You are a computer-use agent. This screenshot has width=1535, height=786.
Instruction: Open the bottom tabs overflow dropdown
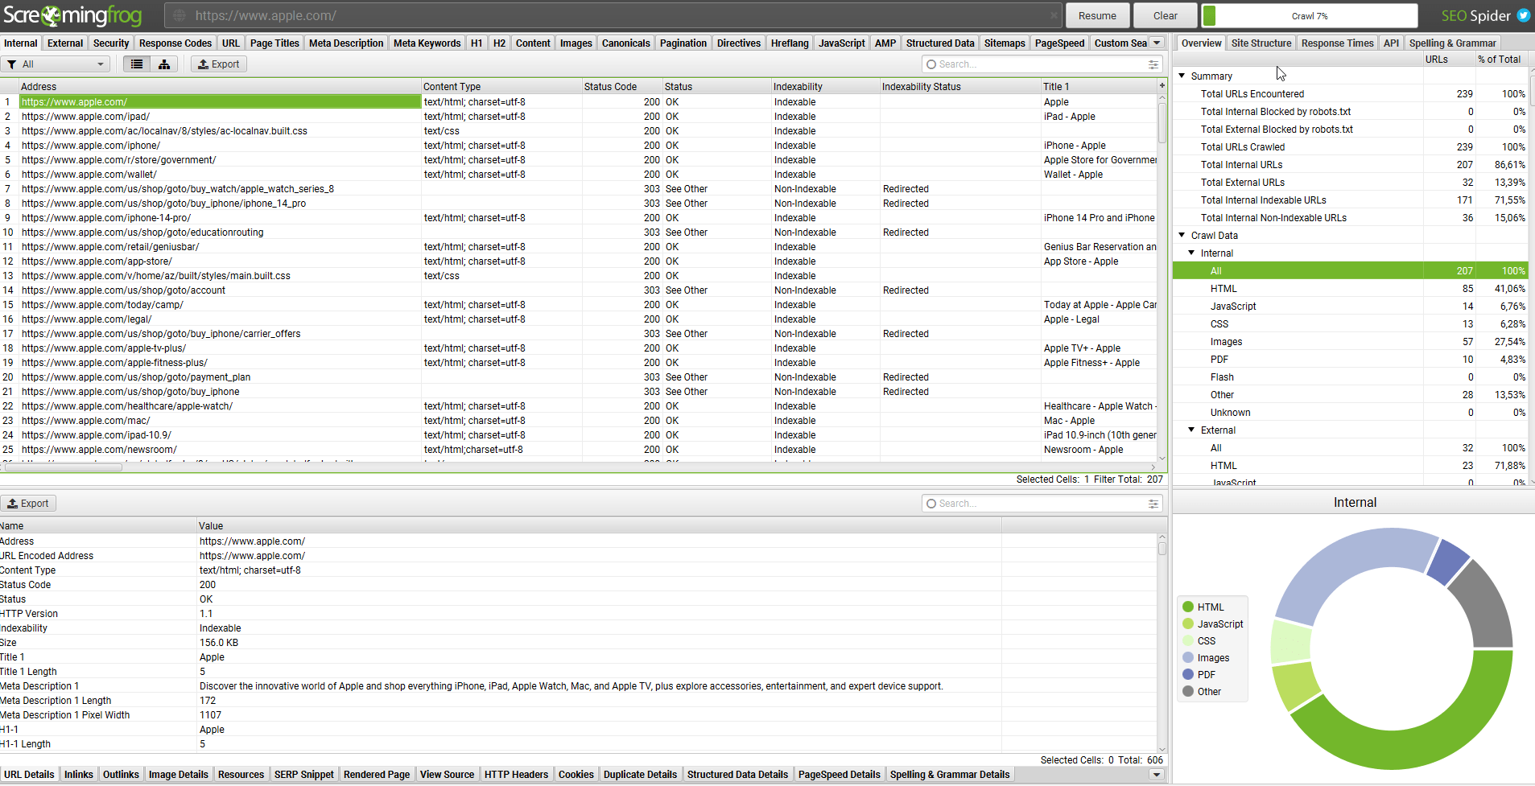(x=1157, y=775)
